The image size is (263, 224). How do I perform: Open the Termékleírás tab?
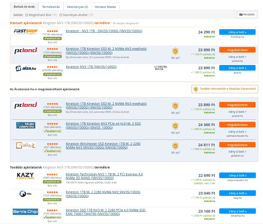coord(51,7)
